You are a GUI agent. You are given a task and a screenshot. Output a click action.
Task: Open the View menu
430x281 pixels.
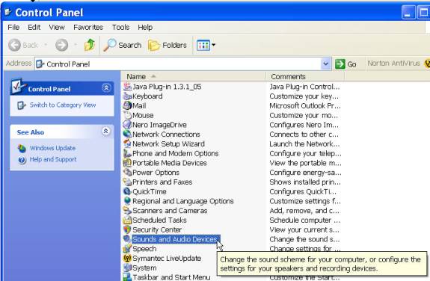(57, 28)
